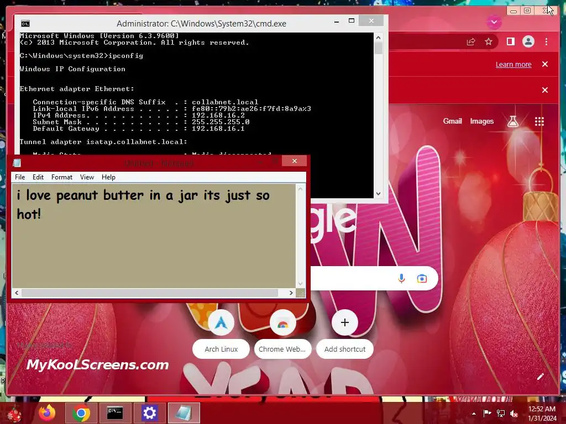Open the taskbar clock showing 12:52 AM
Viewport: 566px width, 424px height.
point(542,413)
